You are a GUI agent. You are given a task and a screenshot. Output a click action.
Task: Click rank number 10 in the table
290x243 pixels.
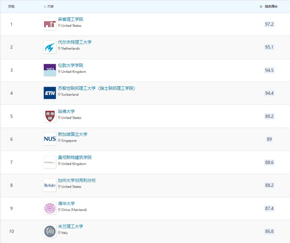11,231
